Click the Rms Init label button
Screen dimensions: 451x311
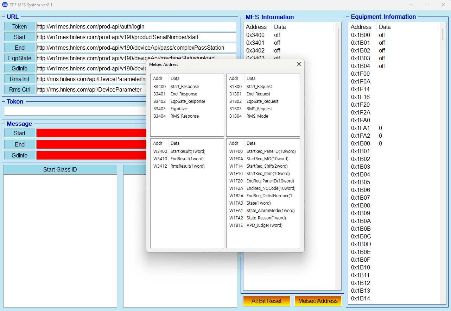pos(20,79)
